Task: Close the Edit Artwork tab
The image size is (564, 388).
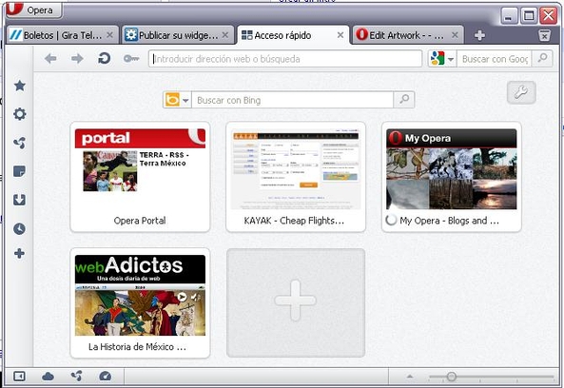Action: coord(455,35)
